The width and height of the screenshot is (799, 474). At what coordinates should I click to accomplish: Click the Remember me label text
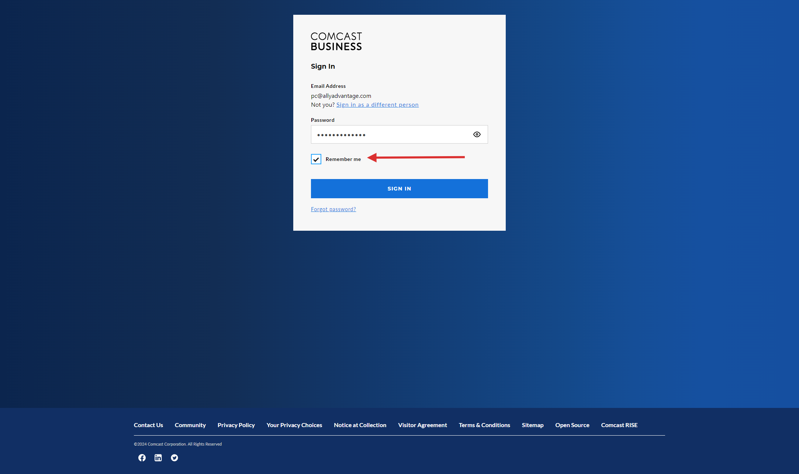click(x=343, y=159)
